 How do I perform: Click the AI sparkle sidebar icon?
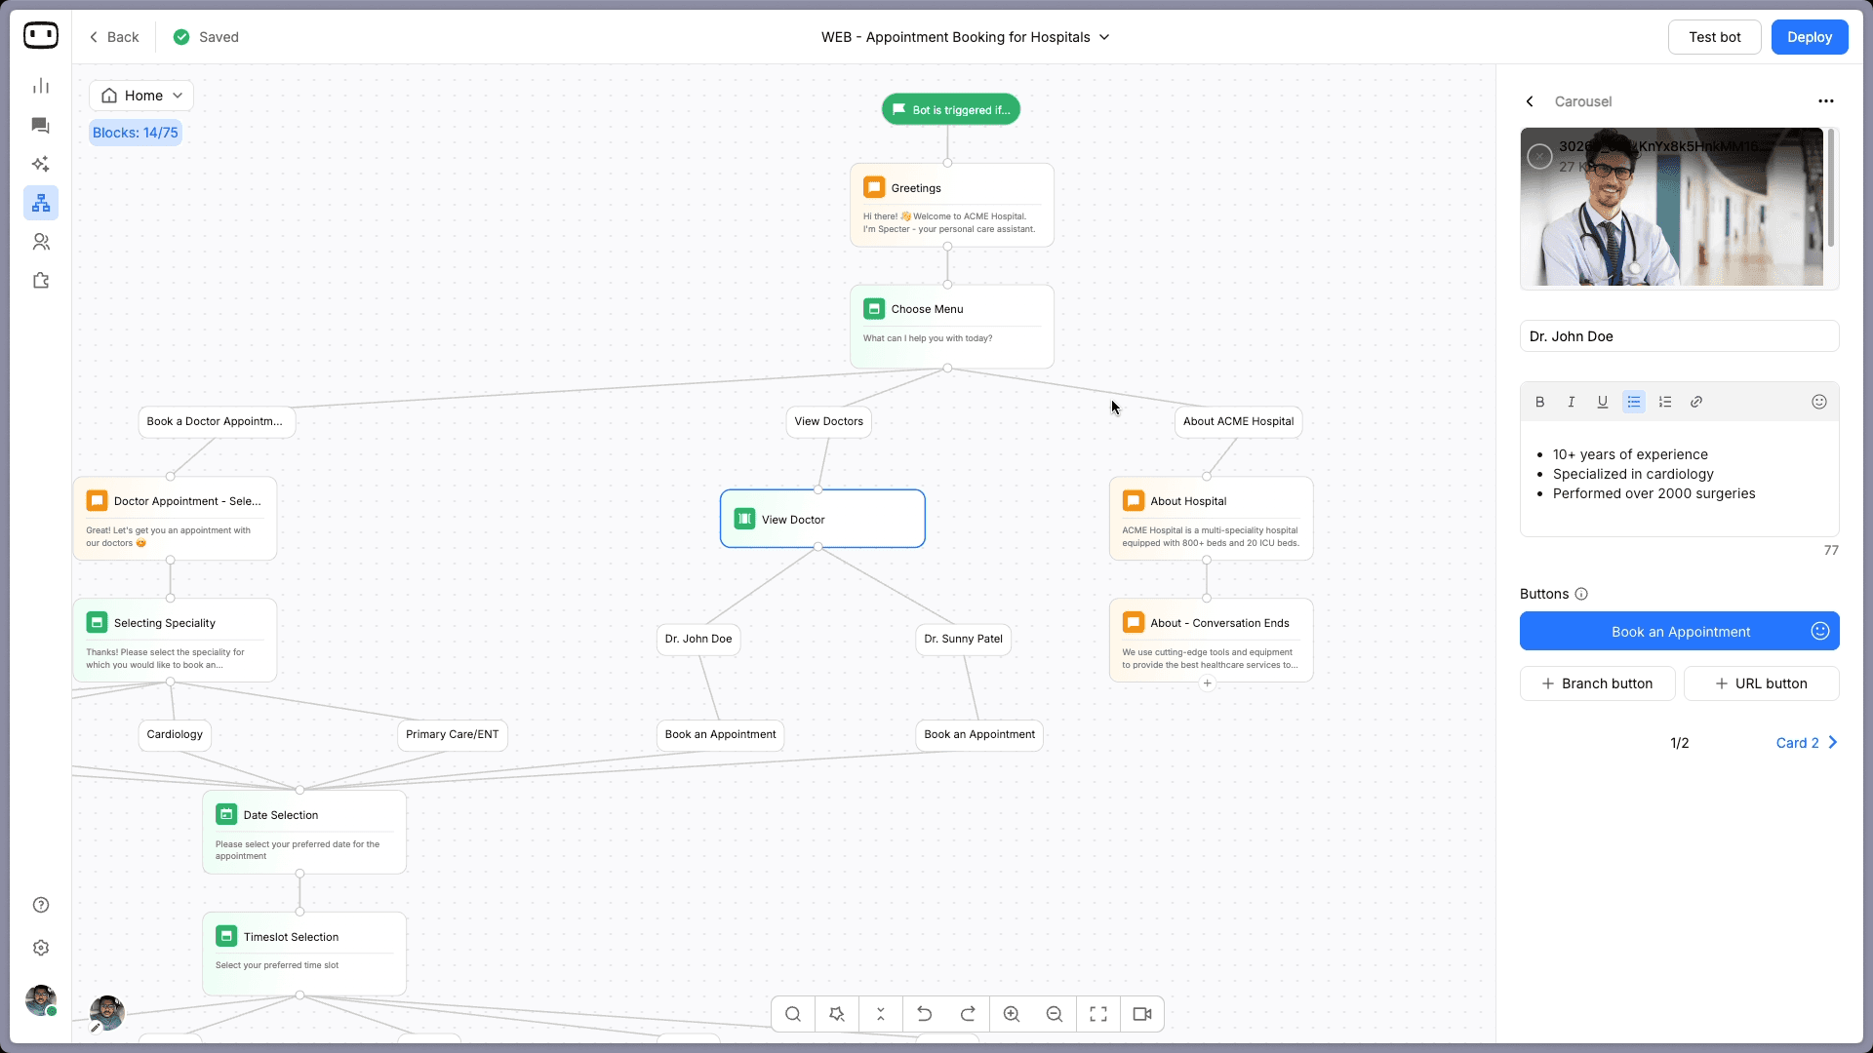tap(40, 164)
